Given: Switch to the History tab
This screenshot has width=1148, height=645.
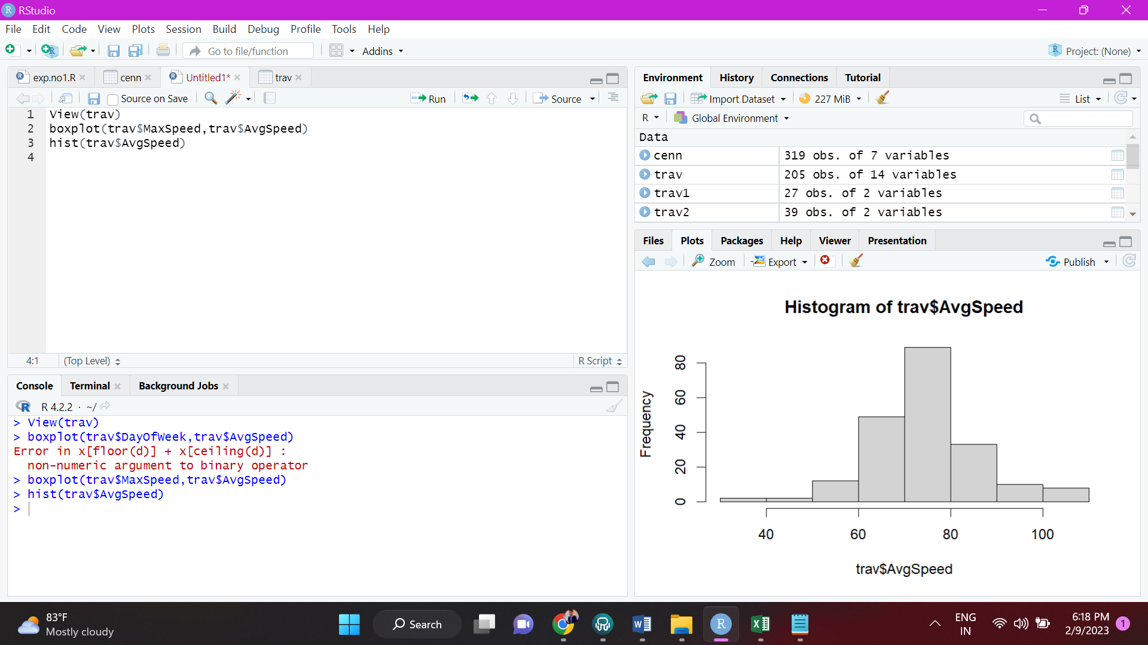Looking at the screenshot, I should click(x=736, y=77).
